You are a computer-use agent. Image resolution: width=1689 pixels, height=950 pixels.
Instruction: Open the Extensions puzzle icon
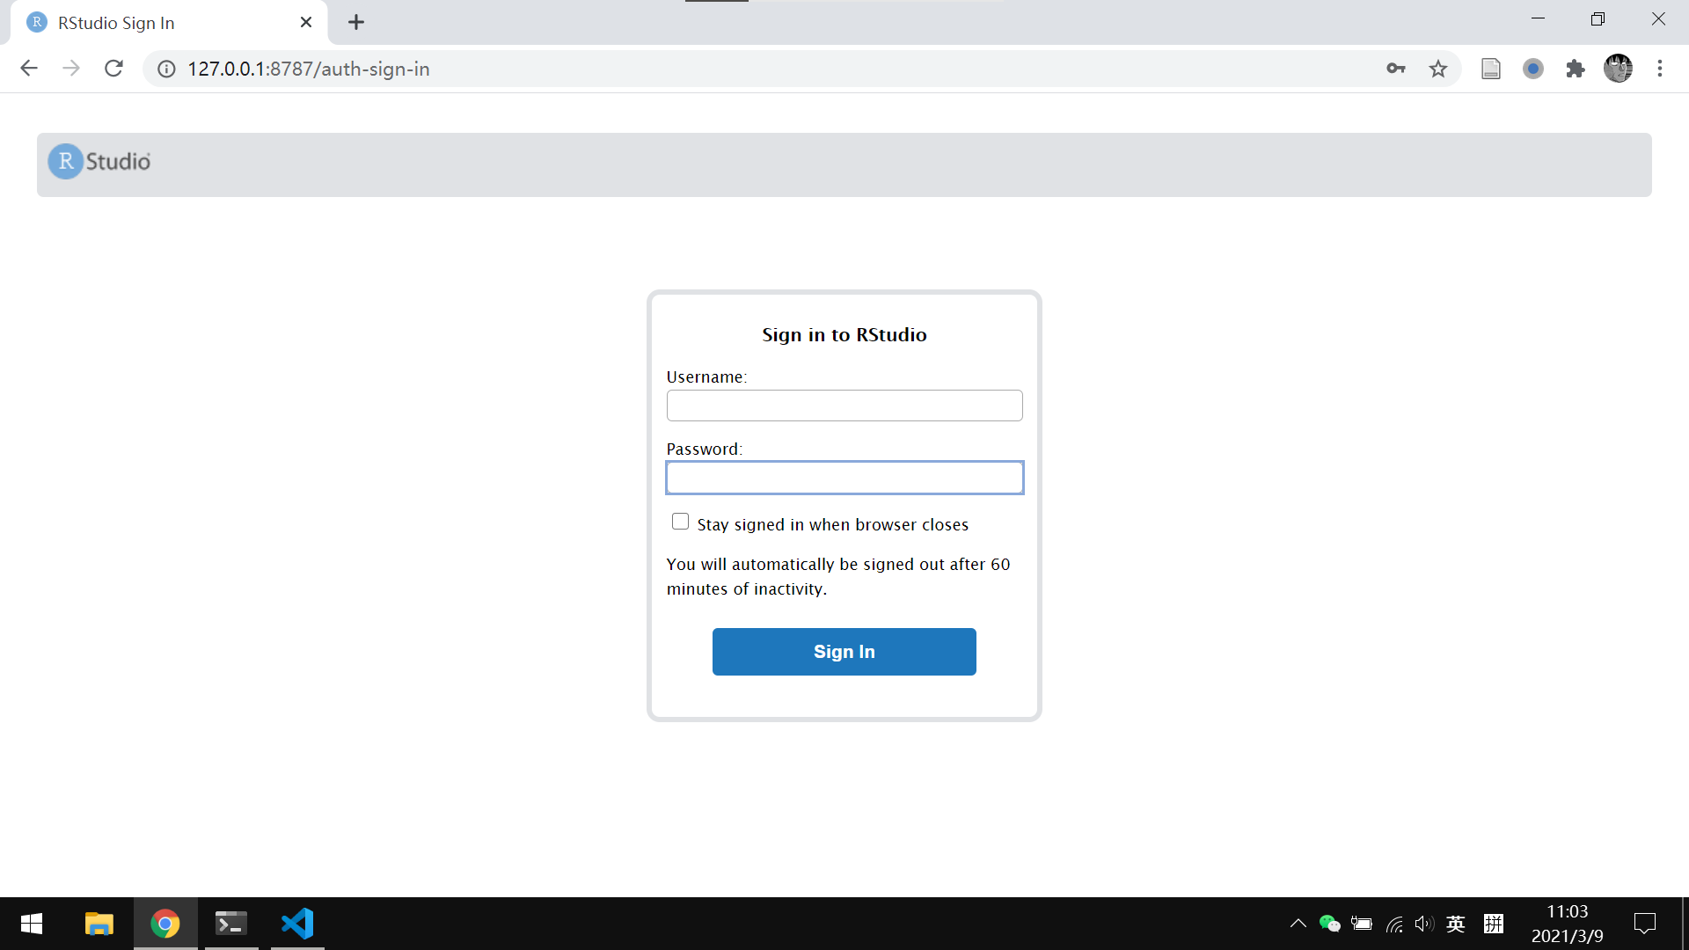click(1576, 69)
